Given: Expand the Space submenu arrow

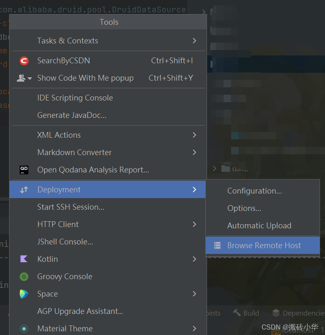Looking at the screenshot, I should 194,294.
